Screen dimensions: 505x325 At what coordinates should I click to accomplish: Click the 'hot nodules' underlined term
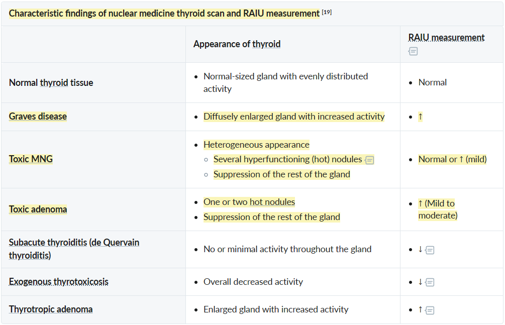tap(272, 202)
